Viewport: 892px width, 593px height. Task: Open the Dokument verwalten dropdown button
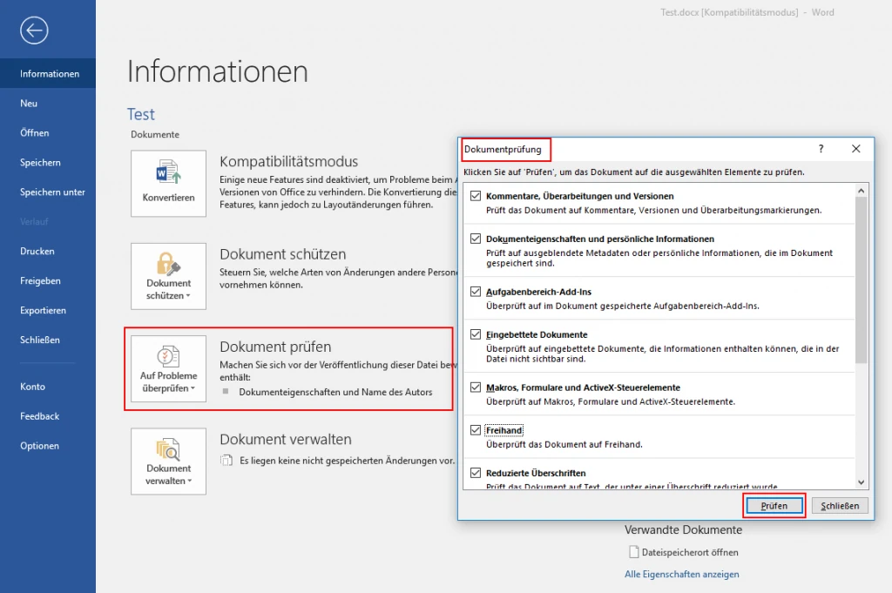click(x=168, y=462)
